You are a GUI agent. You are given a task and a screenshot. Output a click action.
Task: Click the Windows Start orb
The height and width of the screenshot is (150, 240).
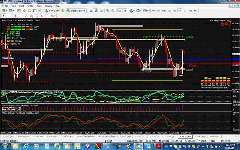tap(5, 147)
